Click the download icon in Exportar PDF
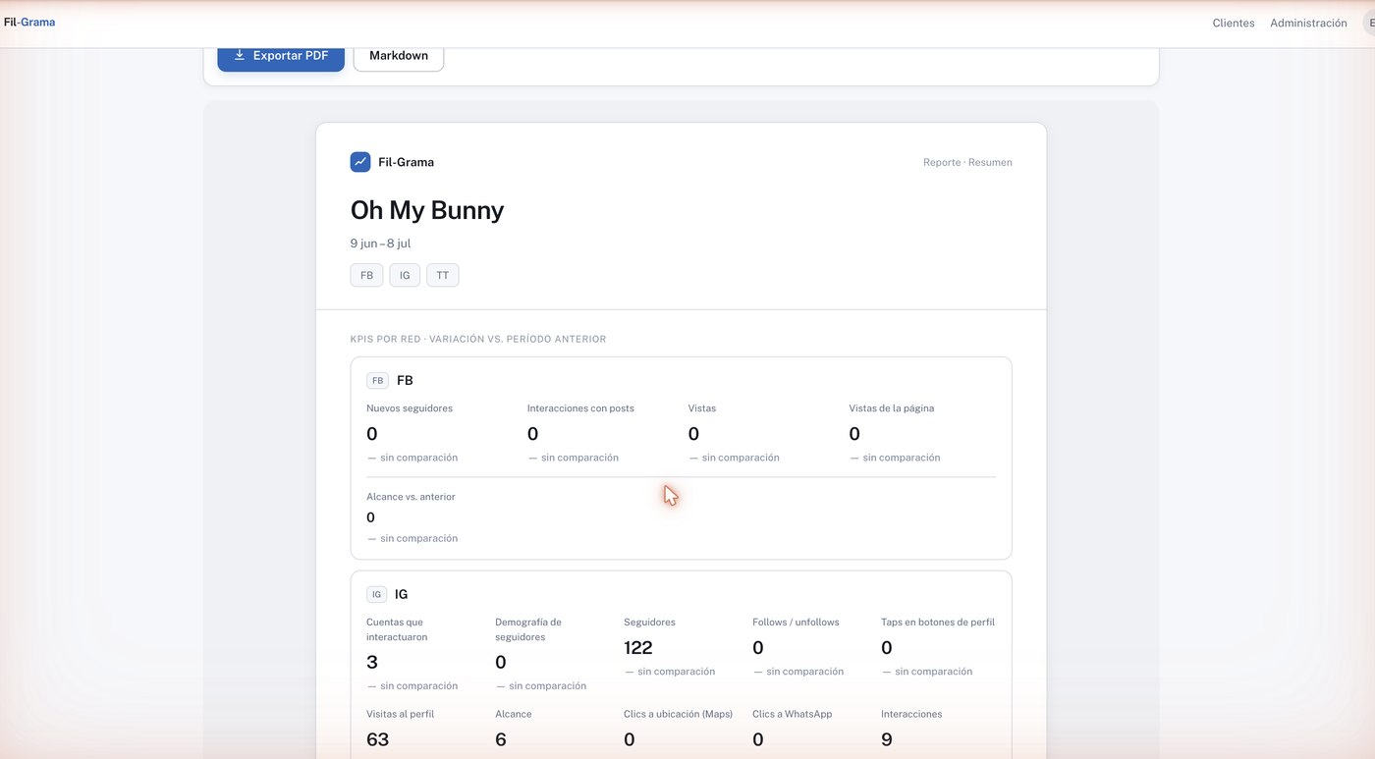1375x759 pixels. tap(240, 56)
